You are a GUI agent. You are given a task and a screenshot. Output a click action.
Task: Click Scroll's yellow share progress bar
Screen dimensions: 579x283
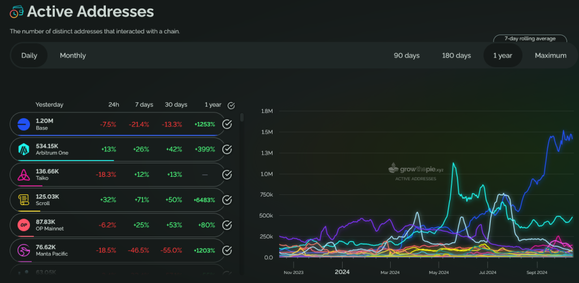[29, 211]
